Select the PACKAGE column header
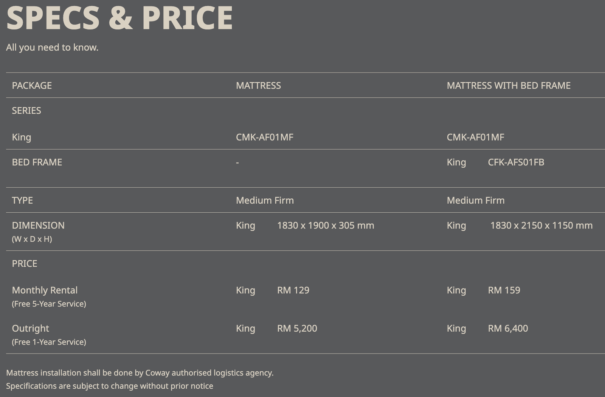Screen dimensions: 605x397 (x=32, y=85)
